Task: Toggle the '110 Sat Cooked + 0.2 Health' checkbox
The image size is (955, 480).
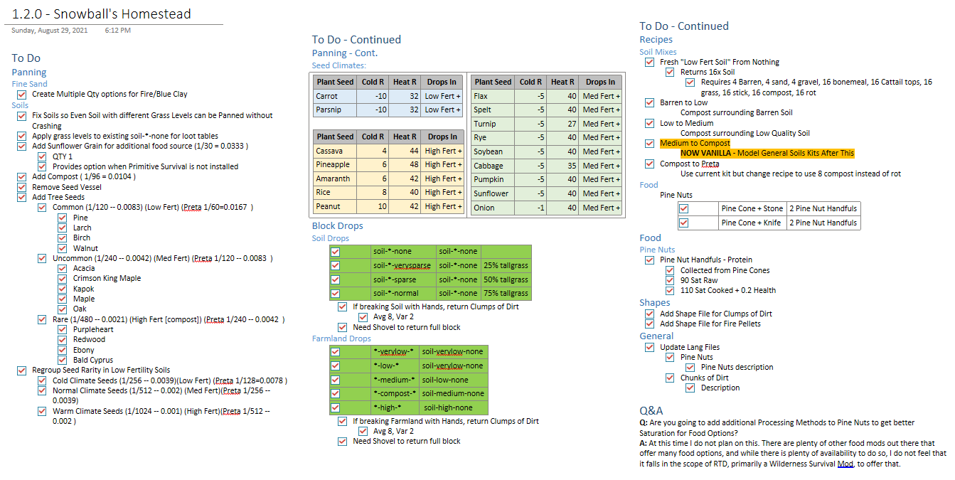Action: (x=670, y=291)
